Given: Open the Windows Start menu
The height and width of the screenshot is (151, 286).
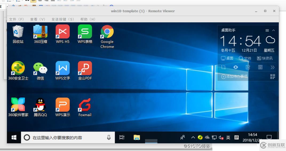Looking at the screenshot, I should [x=14, y=137].
